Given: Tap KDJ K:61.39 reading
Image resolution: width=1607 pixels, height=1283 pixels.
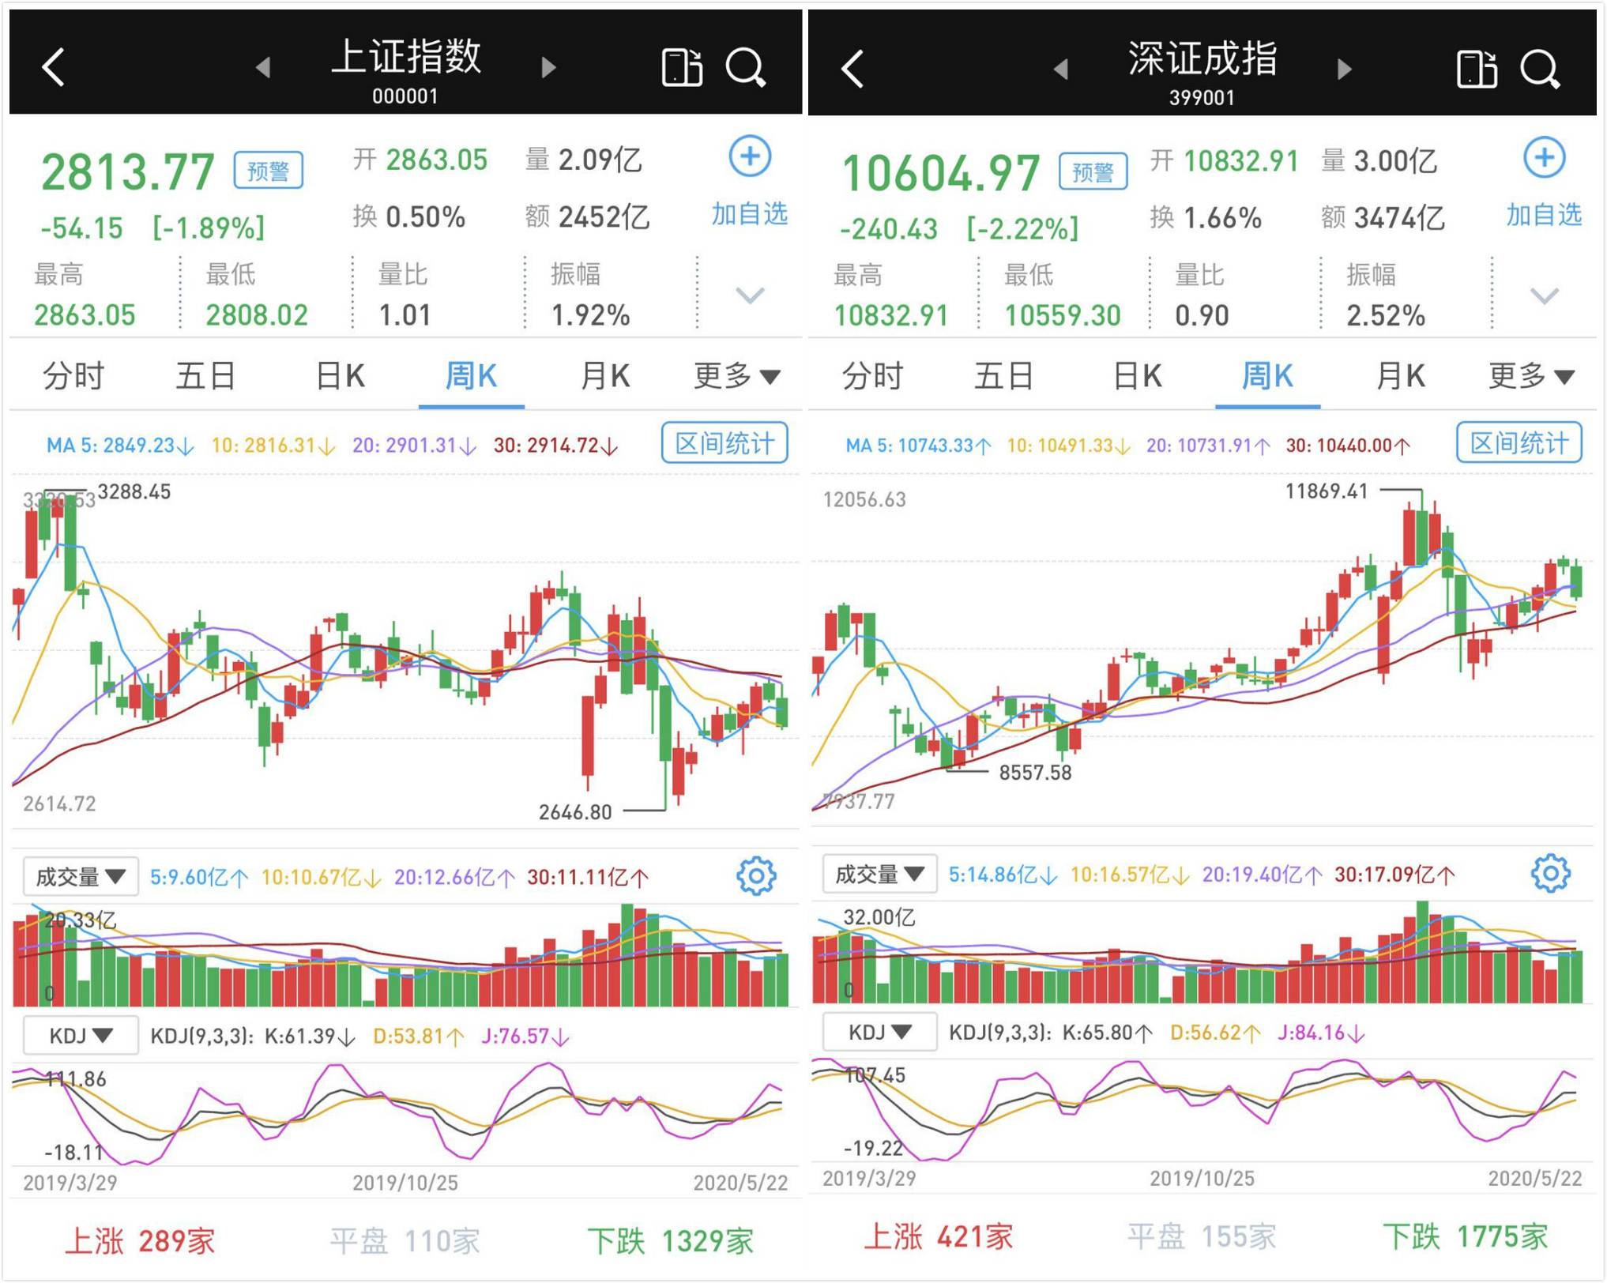Looking at the screenshot, I should coord(310,1036).
